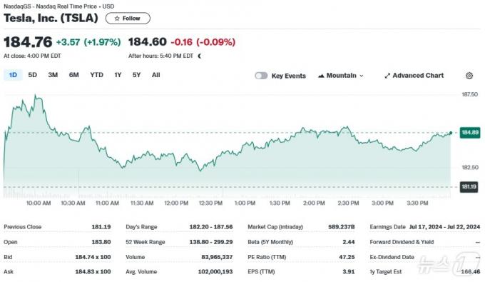Click the After hours: 5:40 PM EDT text
The height and width of the screenshot is (282, 485).
(161, 56)
